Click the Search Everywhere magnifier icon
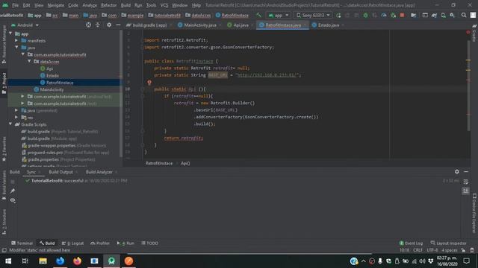The width and height of the screenshot is (478, 268). click(464, 15)
